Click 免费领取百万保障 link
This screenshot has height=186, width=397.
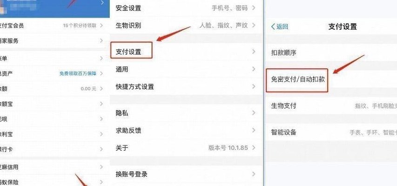click(x=78, y=73)
